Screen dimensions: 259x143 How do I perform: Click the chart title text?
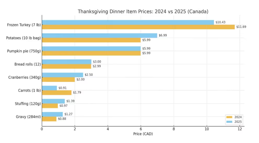pyautogui.click(x=143, y=12)
